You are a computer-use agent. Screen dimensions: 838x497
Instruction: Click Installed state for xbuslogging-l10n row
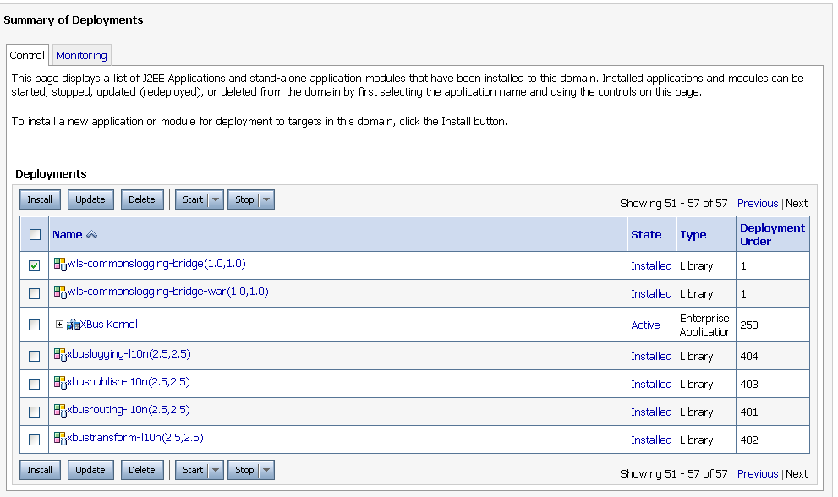(x=651, y=356)
